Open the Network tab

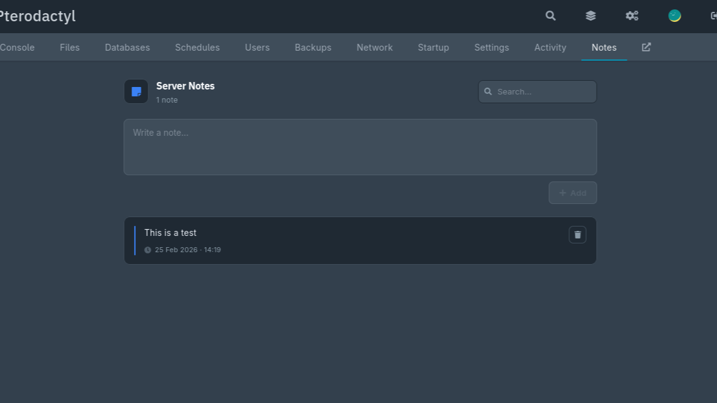[x=374, y=48]
